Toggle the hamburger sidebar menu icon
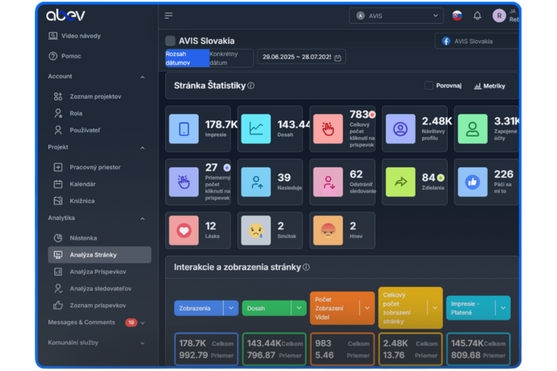Screen dimensions: 557x371 (x=169, y=16)
